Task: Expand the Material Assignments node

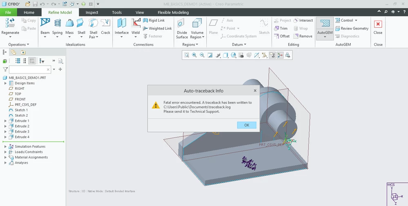Action: point(5,157)
